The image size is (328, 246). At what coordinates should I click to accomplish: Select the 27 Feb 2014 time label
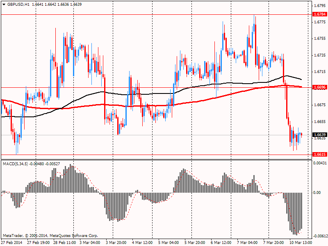(12, 243)
